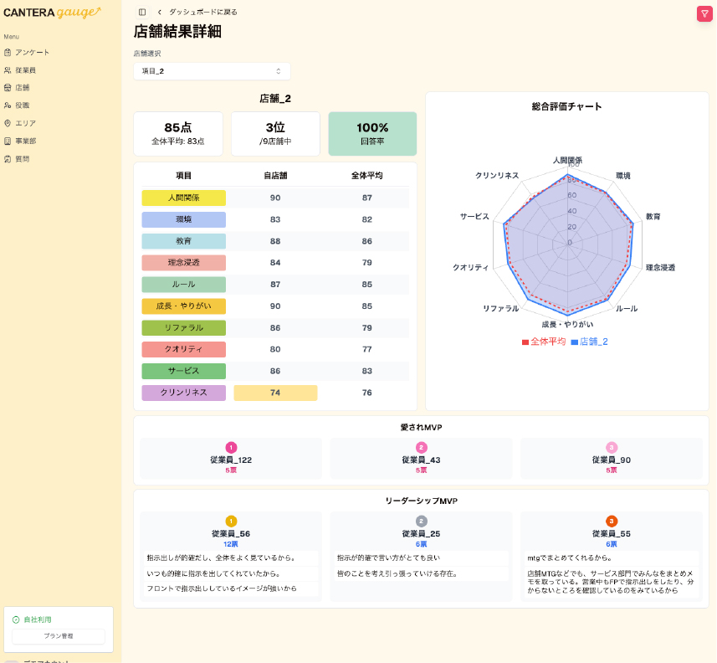Click the 従業員 people icon in sidebar
The height and width of the screenshot is (663, 717).
8,70
